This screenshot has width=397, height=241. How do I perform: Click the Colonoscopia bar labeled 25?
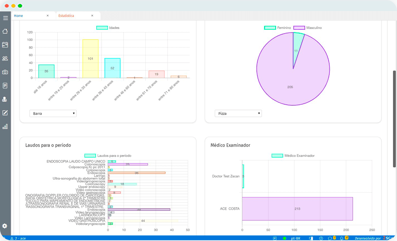128,164
